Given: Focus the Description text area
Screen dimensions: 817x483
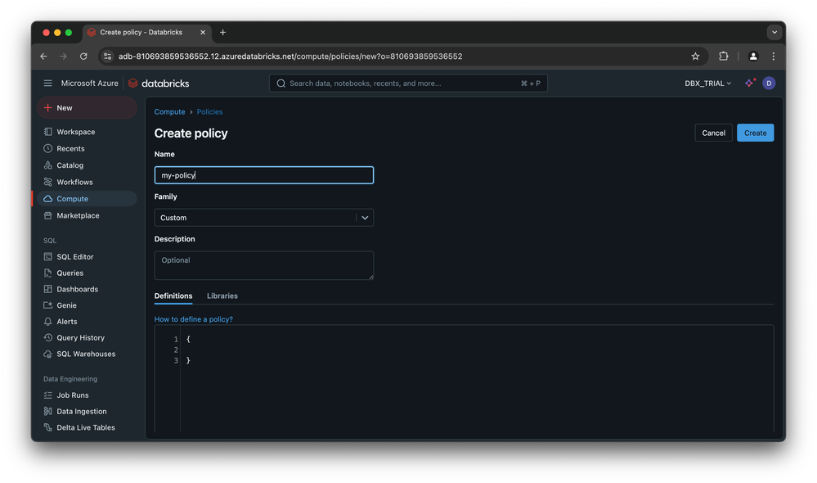Looking at the screenshot, I should [263, 265].
